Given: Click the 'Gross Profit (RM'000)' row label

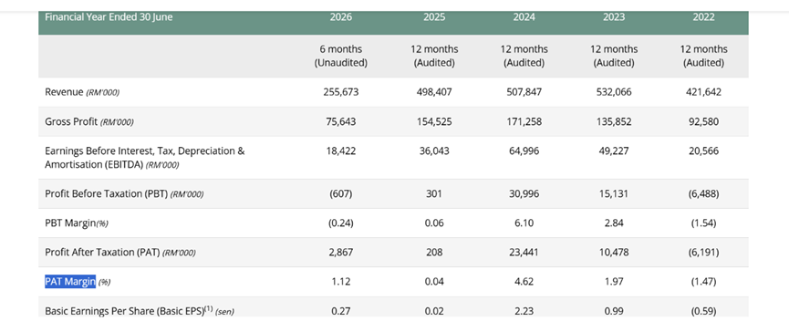Looking at the screenshot, I should (x=89, y=121).
